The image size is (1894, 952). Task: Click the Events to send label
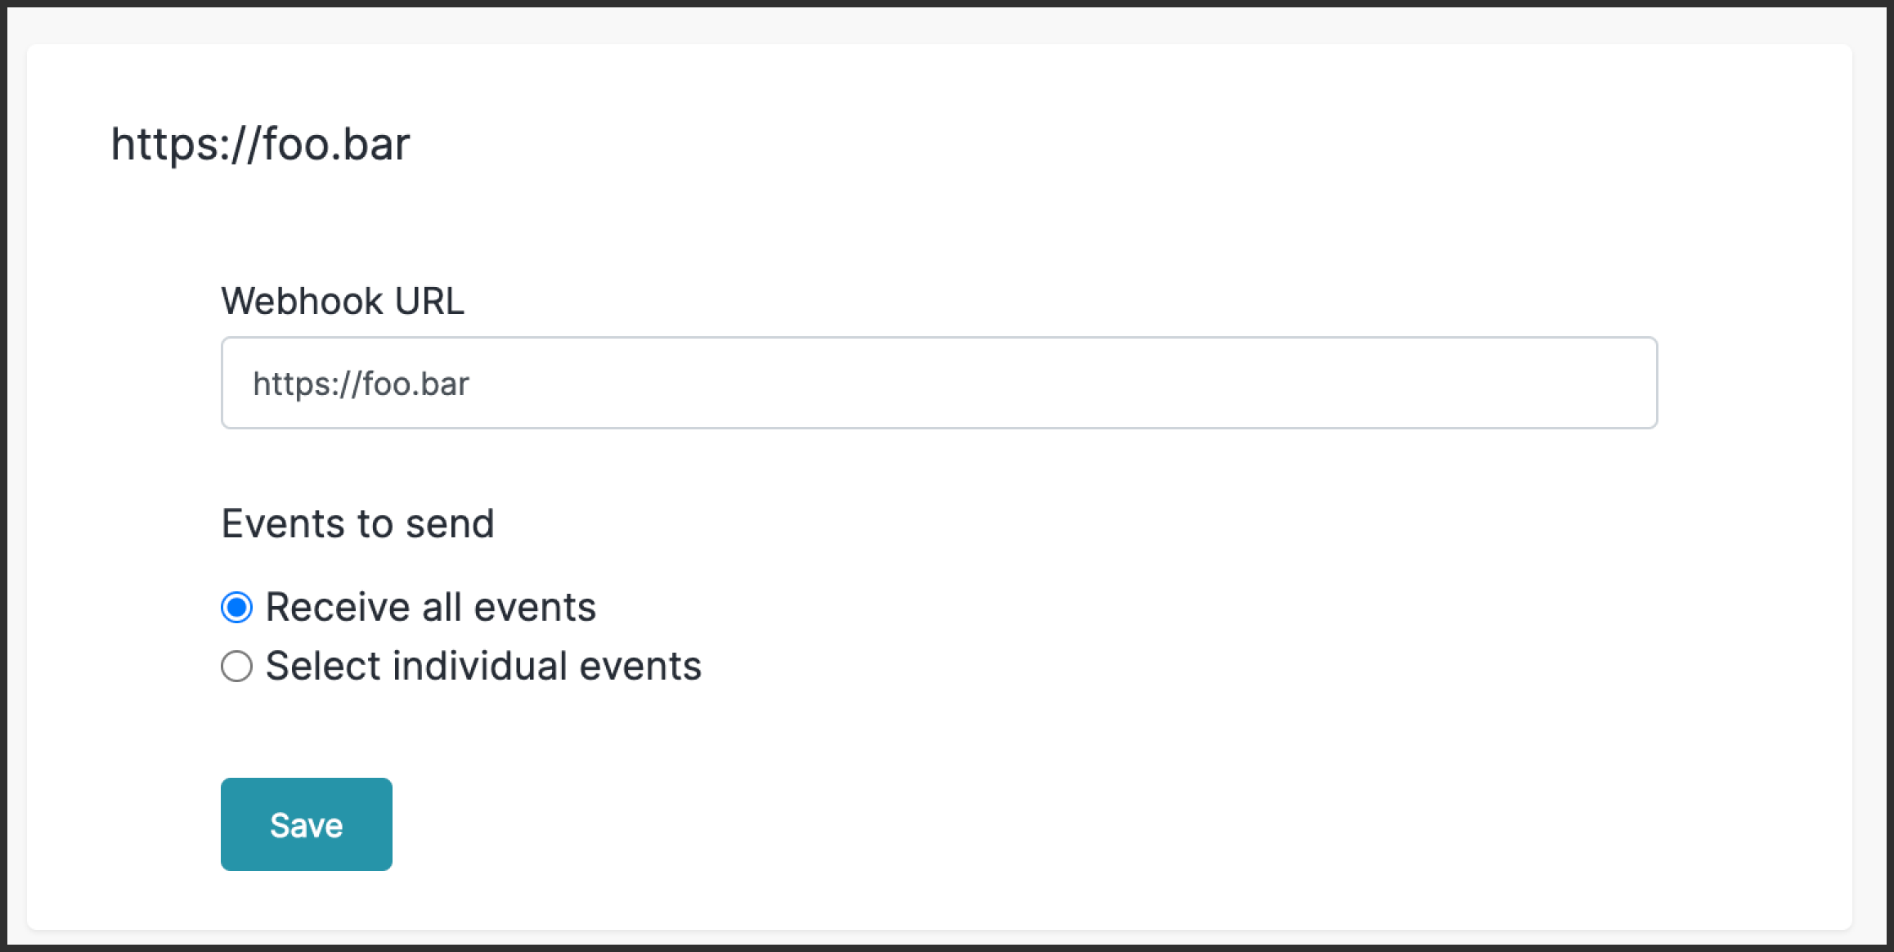click(x=358, y=523)
